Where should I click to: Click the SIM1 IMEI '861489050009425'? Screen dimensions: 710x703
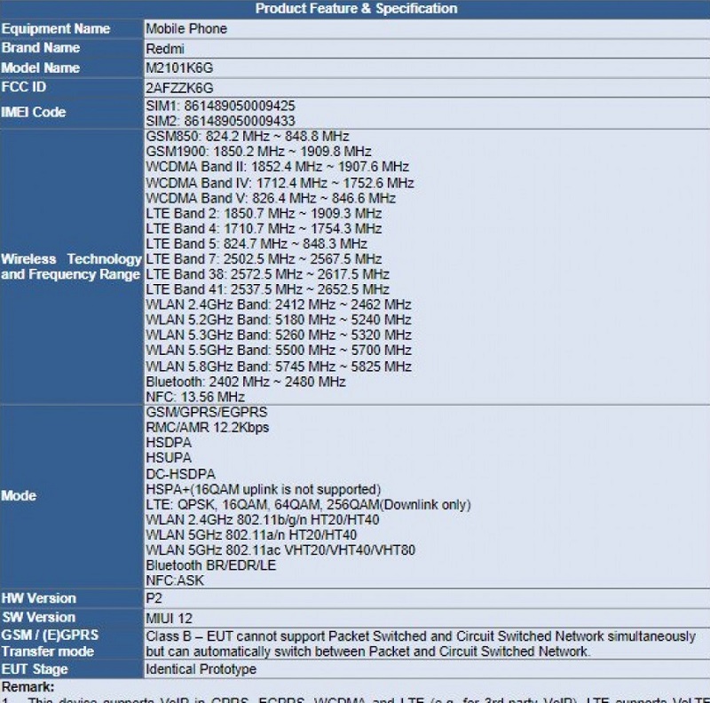[240, 106]
